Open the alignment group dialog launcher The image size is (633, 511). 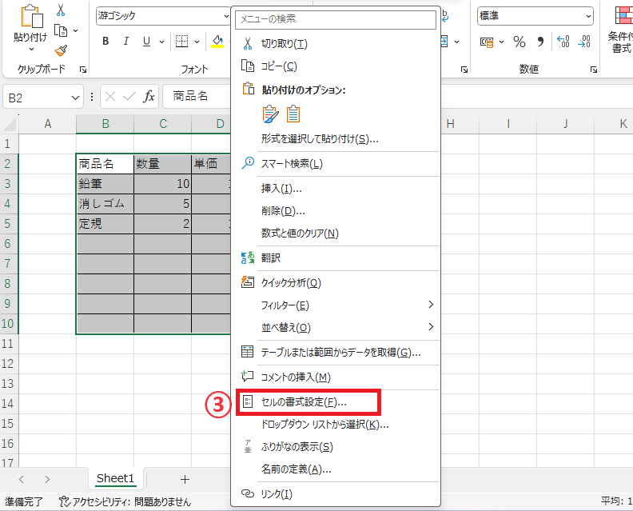click(464, 70)
